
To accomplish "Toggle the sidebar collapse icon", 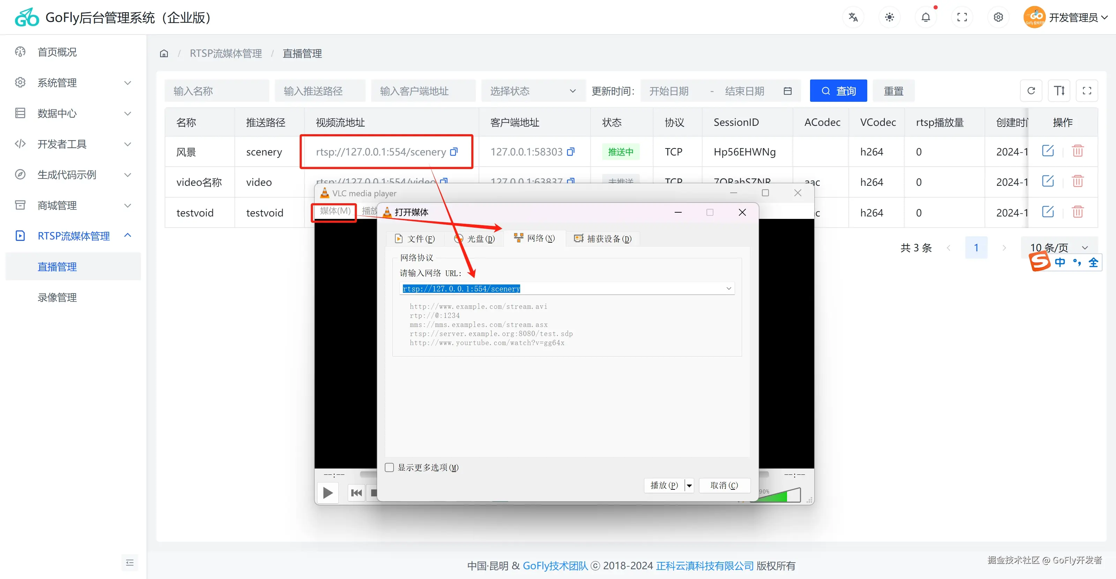I will tap(129, 563).
